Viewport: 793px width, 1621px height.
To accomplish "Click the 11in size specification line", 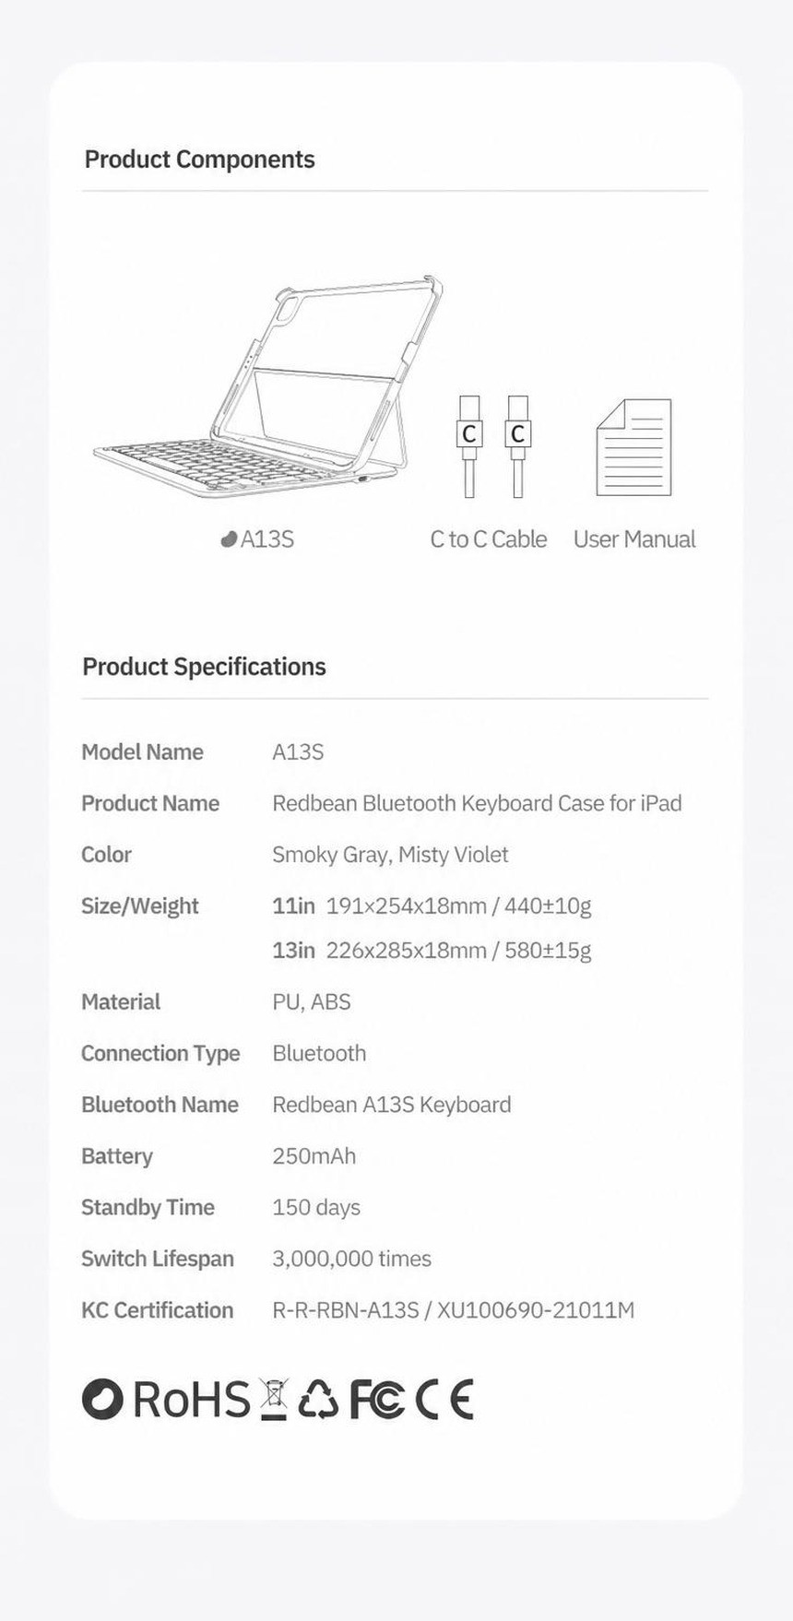I will click(x=432, y=906).
